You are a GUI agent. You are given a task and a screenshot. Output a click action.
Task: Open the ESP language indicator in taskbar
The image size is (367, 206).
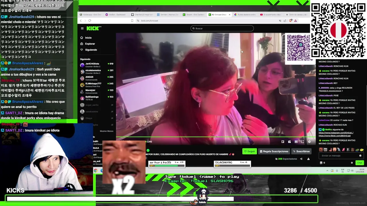coord(343,171)
